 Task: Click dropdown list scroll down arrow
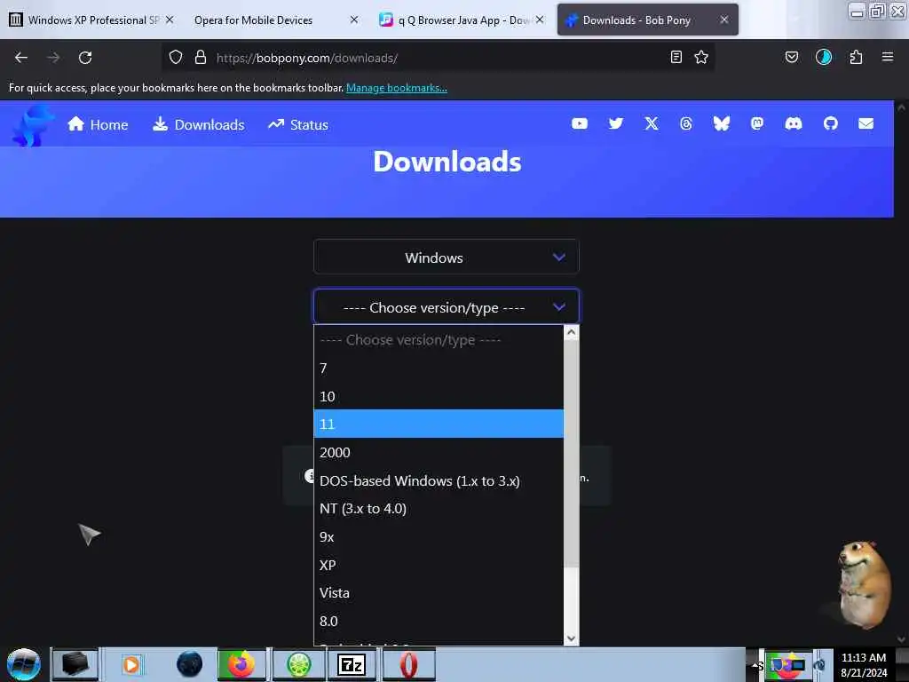(571, 638)
